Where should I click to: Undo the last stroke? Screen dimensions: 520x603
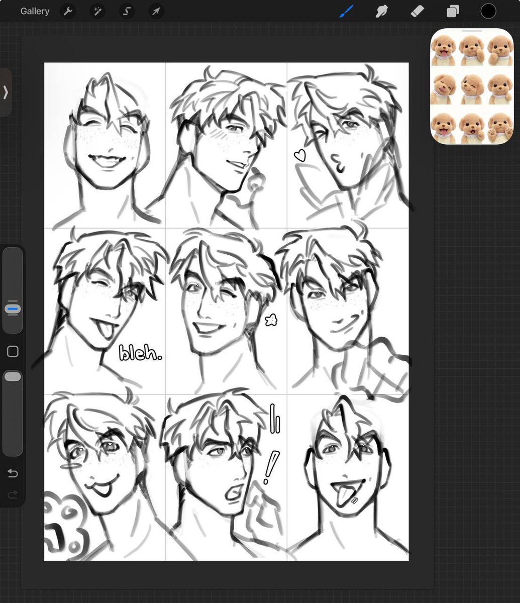pos(13,473)
